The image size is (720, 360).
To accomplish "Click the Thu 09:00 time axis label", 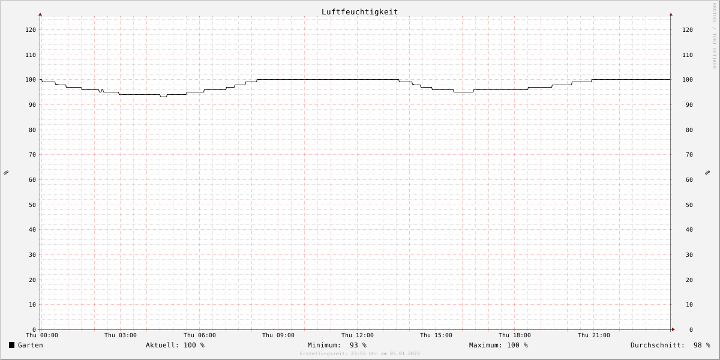I will [278, 335].
